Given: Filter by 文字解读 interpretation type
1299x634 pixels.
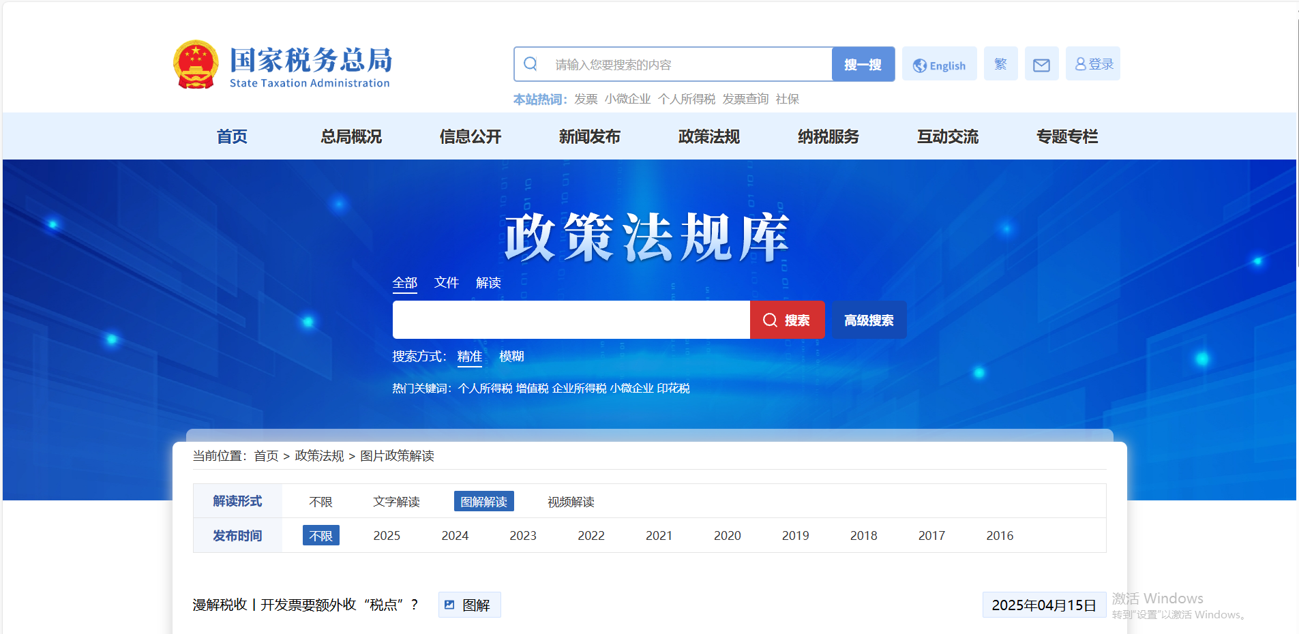Looking at the screenshot, I should coord(396,502).
